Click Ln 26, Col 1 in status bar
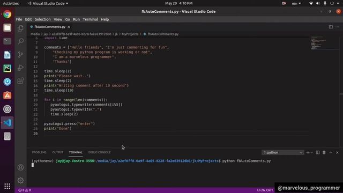This screenshot has height=193, width=343. pyautogui.click(x=265, y=190)
